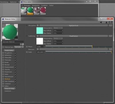Click the back arrow in Material-Editor toolbar
The image size is (115, 104).
(x=101, y=22)
